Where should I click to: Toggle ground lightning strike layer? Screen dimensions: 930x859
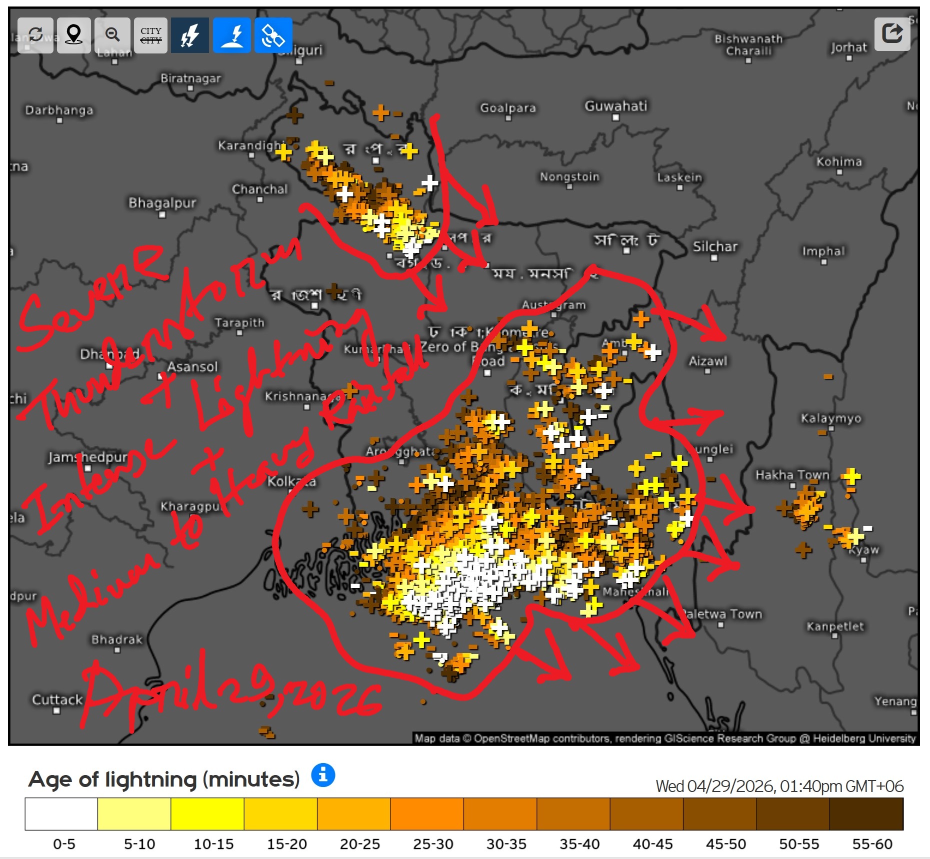pyautogui.click(x=232, y=35)
